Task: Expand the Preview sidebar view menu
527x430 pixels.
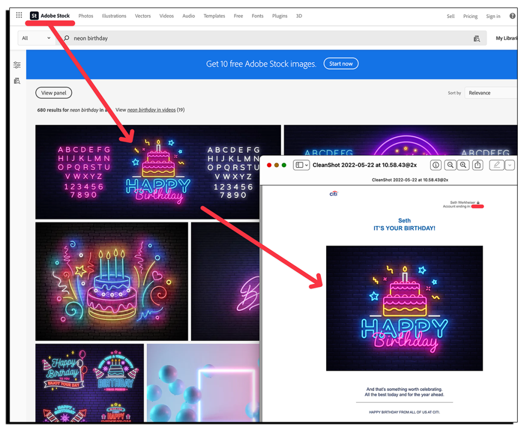Action: point(301,165)
